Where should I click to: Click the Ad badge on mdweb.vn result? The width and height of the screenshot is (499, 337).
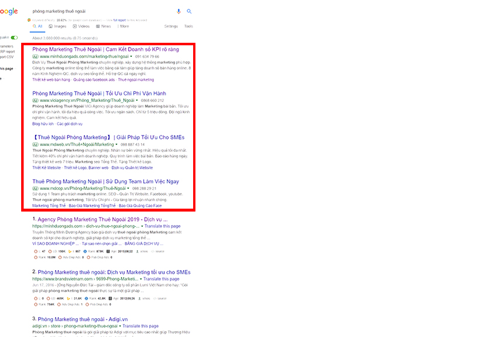click(x=35, y=145)
